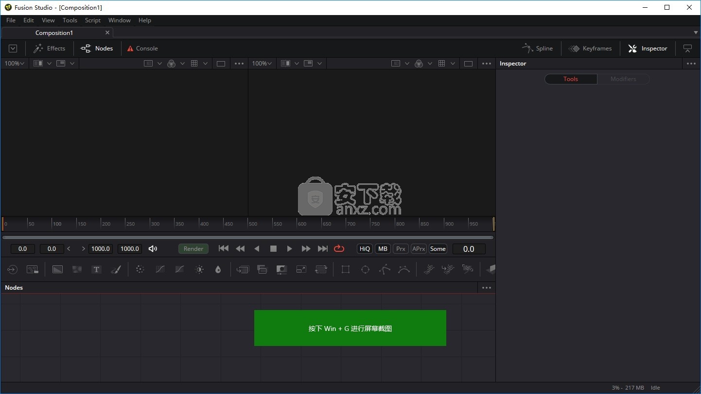Add a Saver node from toolbar
This screenshot has height=394, width=701.
[33, 269]
